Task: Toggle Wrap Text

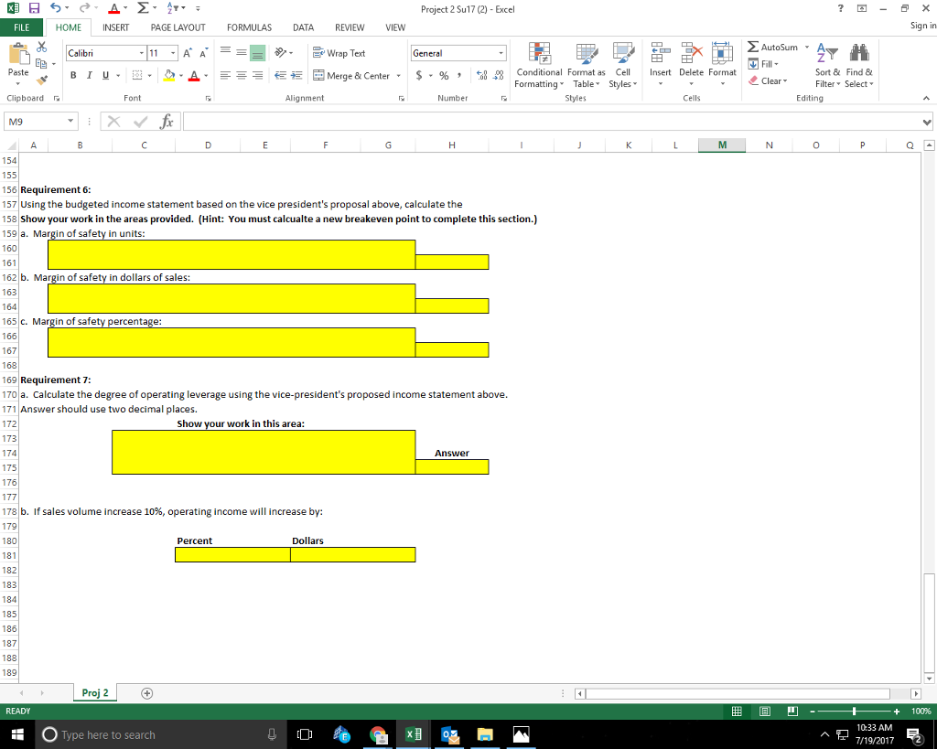Action: tap(339, 53)
